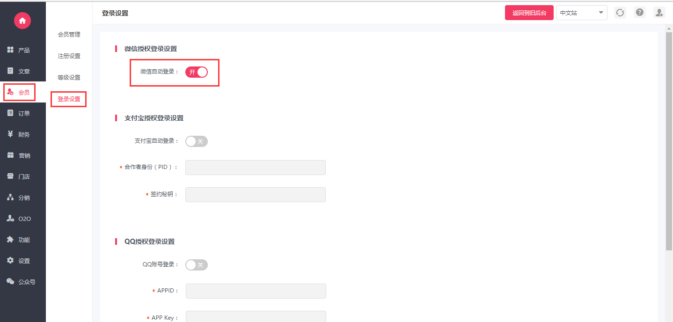Click the page's vertical scrollbar
Screen dimensions: 673x322
tap(669, 140)
